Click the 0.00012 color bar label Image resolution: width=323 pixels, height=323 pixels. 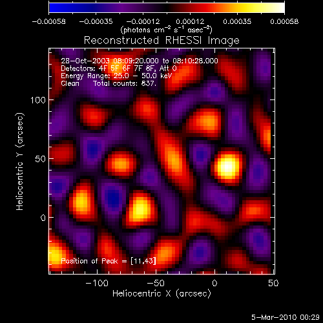[x=190, y=21]
